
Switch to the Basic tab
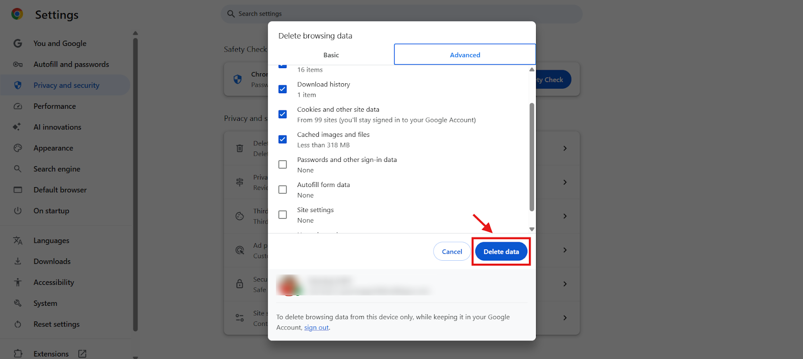331,55
